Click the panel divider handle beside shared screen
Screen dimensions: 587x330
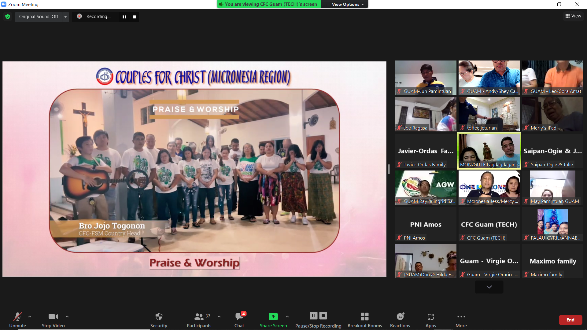click(389, 169)
